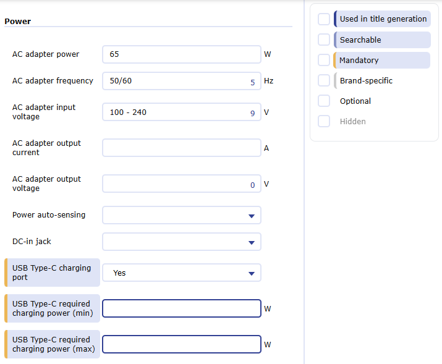Enable the Mandatory checkbox
Viewport: 442px width, 364px height.
[x=324, y=60]
